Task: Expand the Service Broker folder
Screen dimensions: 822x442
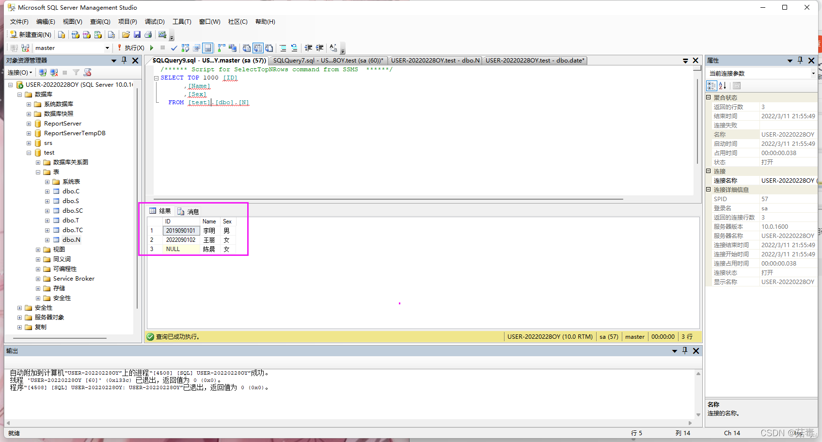Action: pos(38,279)
